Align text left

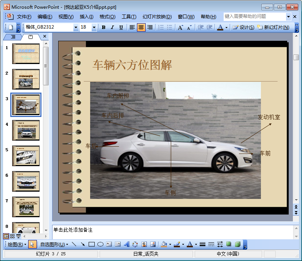[132, 27]
